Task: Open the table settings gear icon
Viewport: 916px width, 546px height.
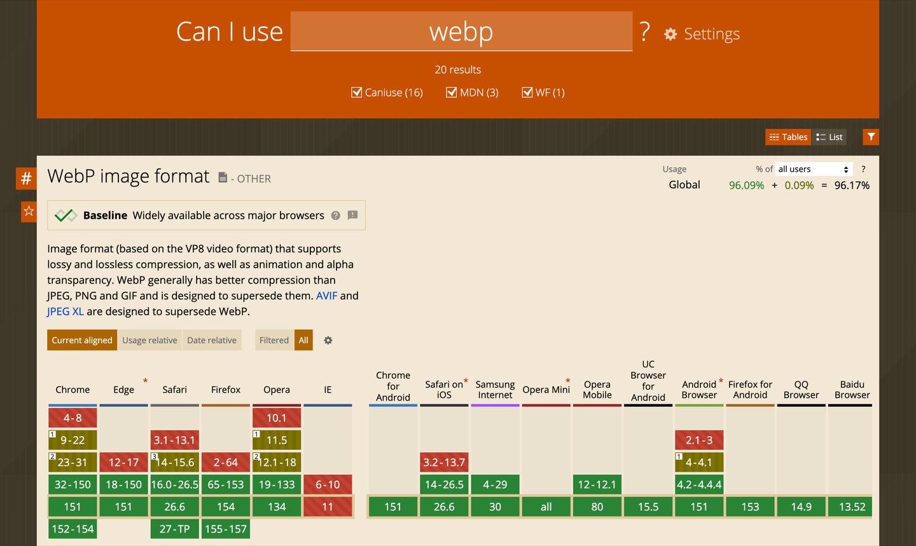Action: point(328,341)
